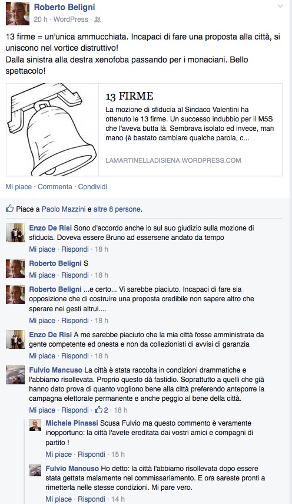Click the thumbs-up icon beside 'Piace a'
Screen dimensions: 292x504
[9, 209]
